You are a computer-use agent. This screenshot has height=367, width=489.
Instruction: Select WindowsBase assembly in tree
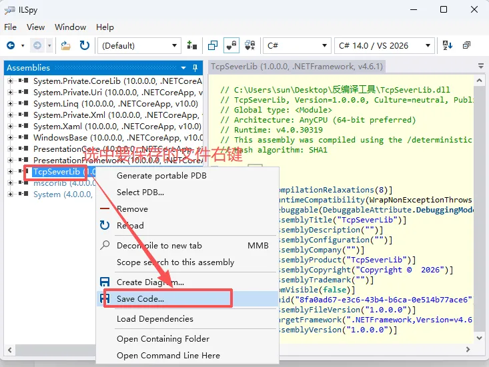118,138
